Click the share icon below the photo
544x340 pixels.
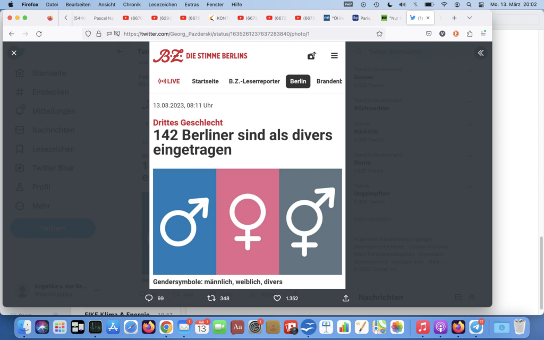[346, 298]
